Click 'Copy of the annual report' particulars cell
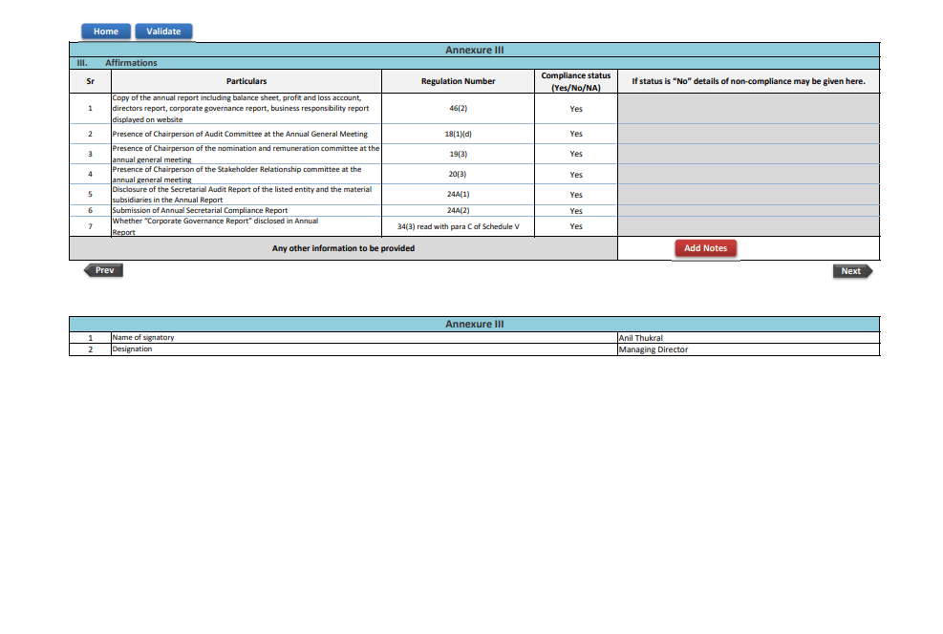943x634 pixels. coord(246,109)
